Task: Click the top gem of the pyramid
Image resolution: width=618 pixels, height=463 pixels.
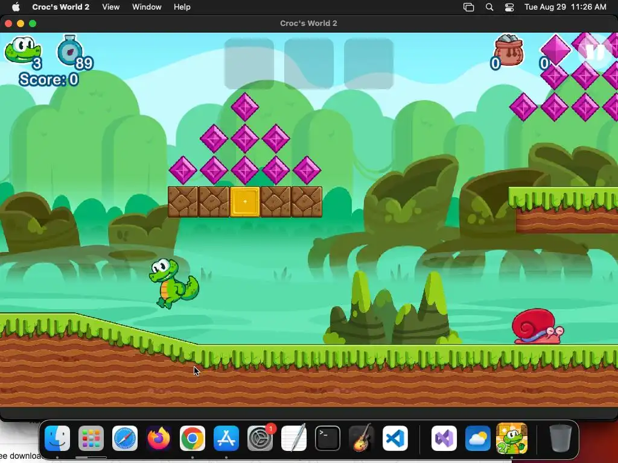Action: (245, 107)
